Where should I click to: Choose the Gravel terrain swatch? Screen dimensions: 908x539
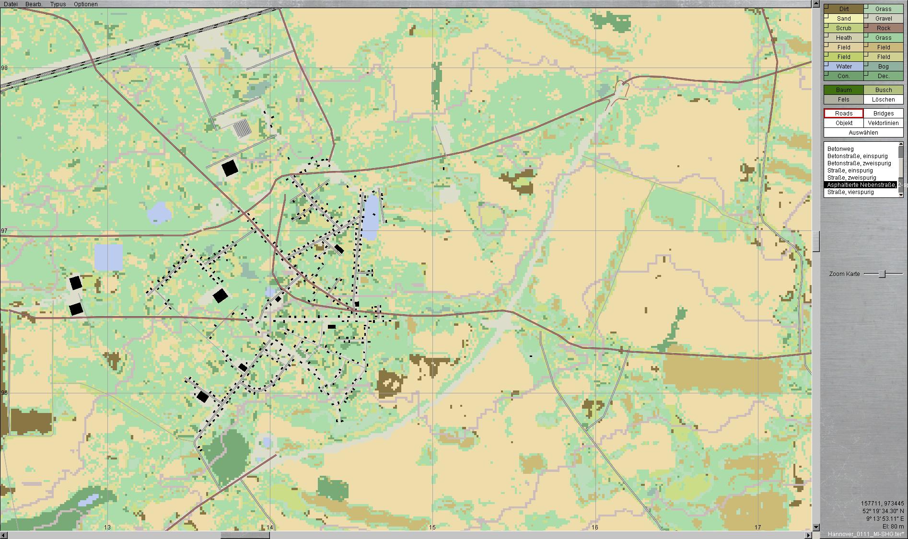tap(884, 19)
